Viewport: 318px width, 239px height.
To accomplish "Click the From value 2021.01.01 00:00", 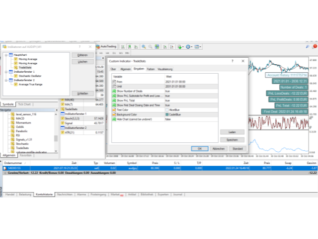I will [x=175, y=82].
